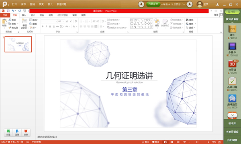Viewport: 241px width, 144px height.
Task: Open My Network Disk
Action: click(x=232, y=140)
